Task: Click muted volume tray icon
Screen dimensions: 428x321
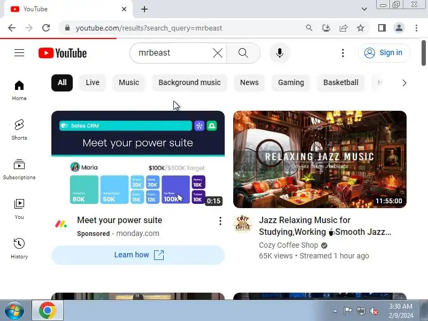Action: (x=374, y=311)
